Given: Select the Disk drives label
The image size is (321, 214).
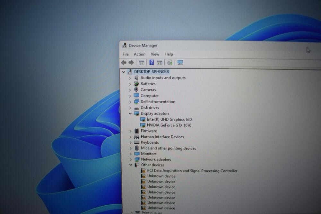Looking at the screenshot, I should [150, 107].
